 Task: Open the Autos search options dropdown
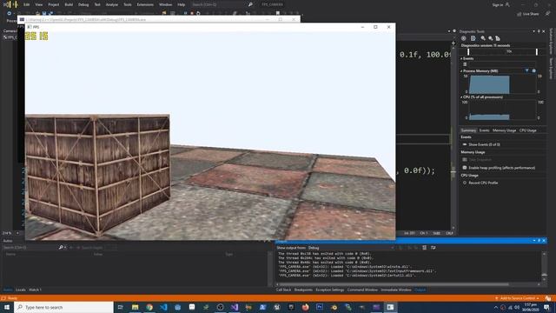65,247
